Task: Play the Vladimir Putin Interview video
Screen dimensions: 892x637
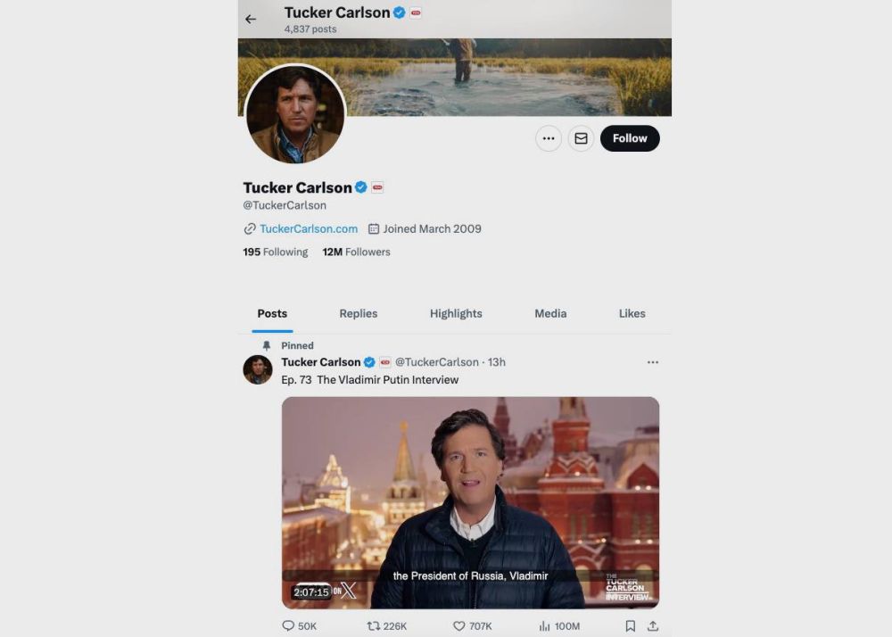Action: [x=470, y=502]
